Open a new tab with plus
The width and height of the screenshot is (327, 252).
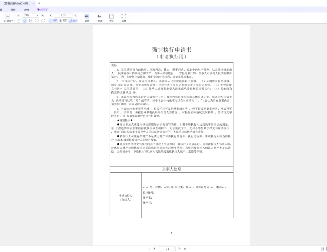39,3
